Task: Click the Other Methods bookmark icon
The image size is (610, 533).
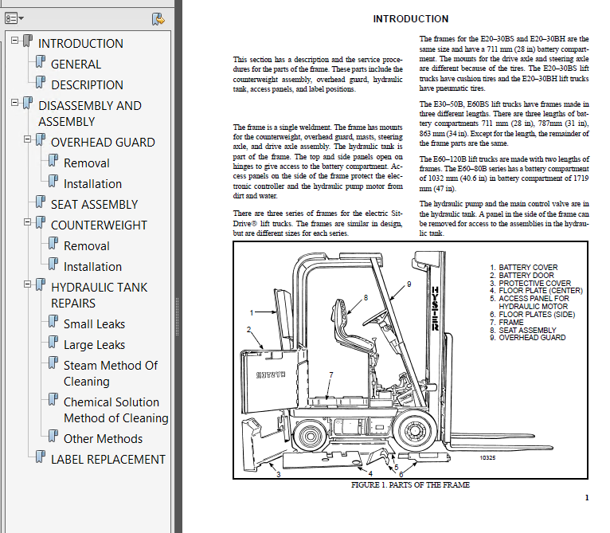Action: [x=53, y=436]
